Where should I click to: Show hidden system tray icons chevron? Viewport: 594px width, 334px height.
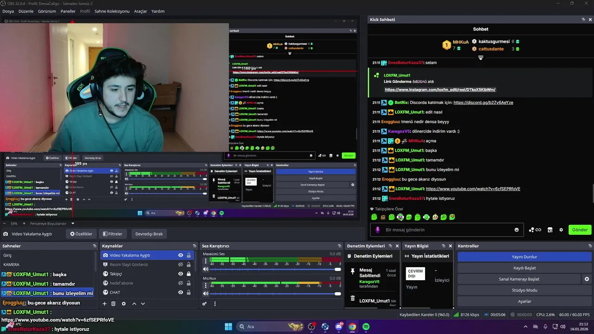(525, 327)
